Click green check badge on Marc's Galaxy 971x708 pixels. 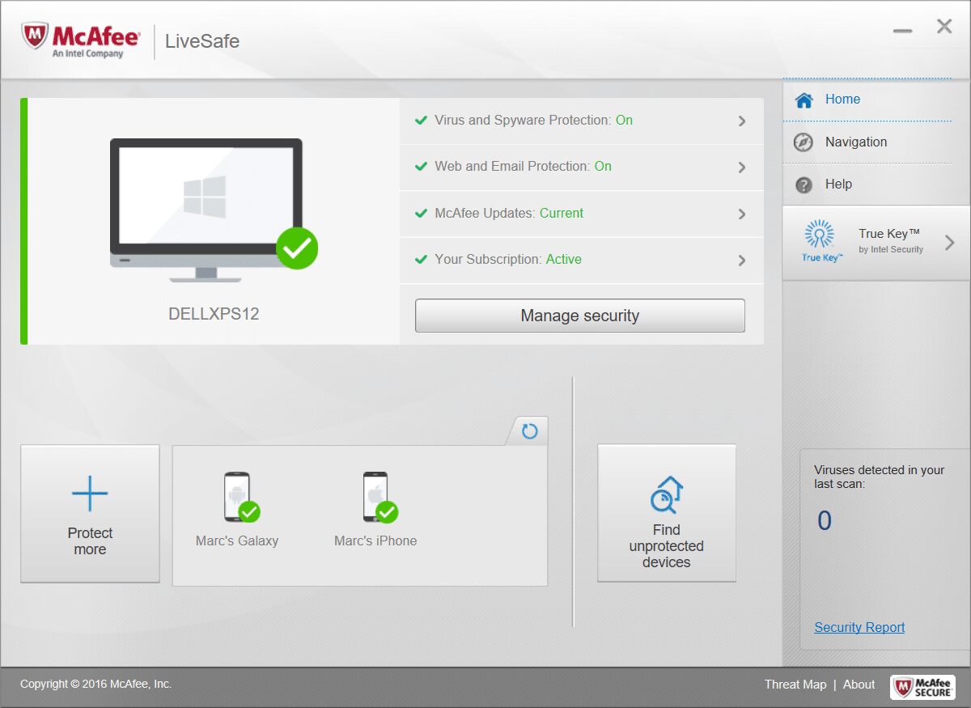tap(249, 512)
